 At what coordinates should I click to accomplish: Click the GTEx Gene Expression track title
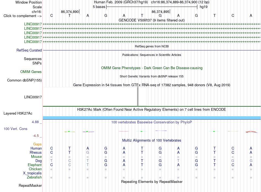tap(152, 85)
